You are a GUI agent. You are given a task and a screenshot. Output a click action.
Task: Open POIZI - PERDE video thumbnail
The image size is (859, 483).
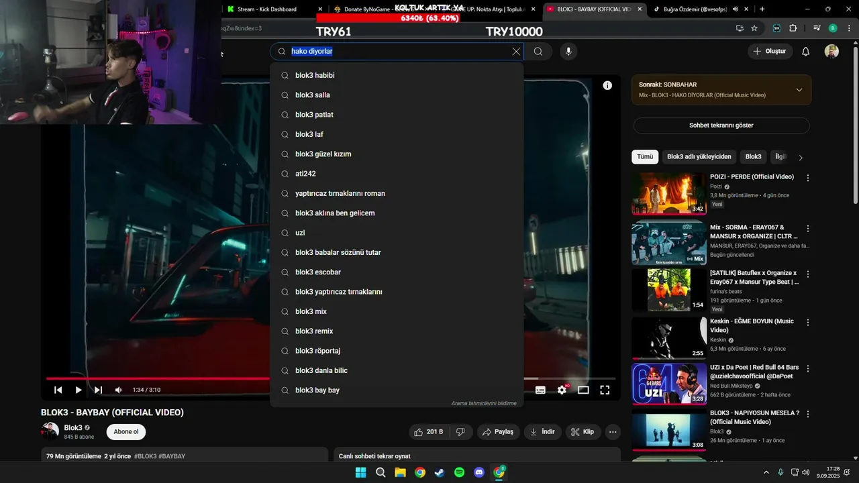(668, 193)
